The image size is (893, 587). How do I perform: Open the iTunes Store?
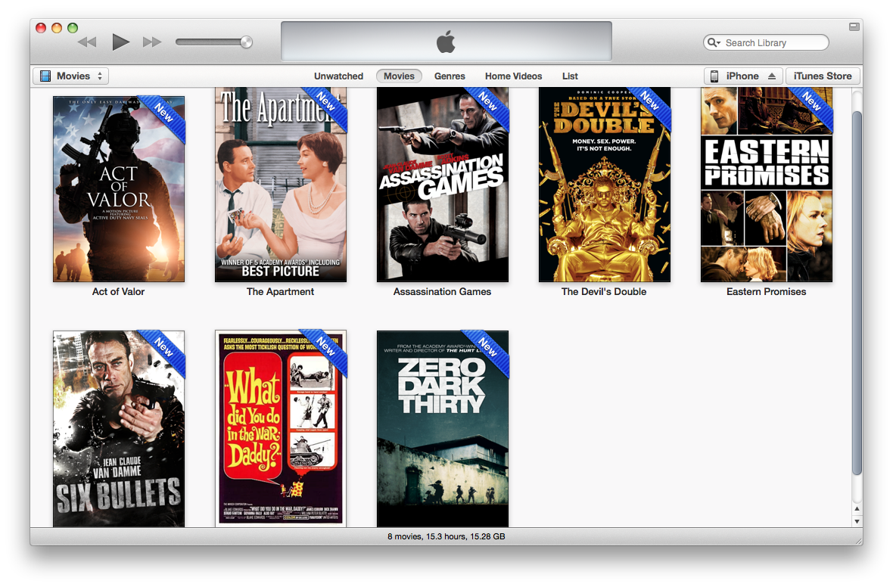(x=823, y=76)
